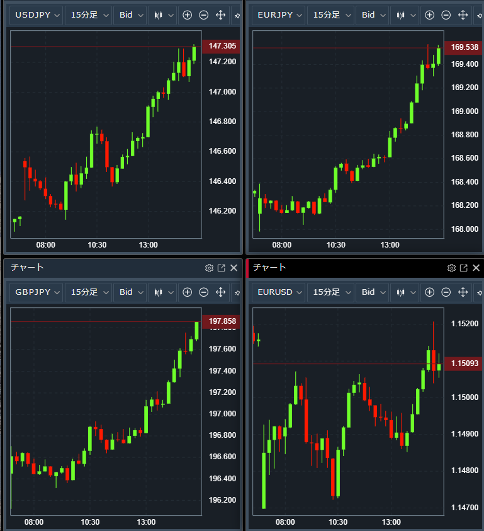This screenshot has height=531, width=484.
Task: Open the 15分足 timeframe dropdown in USDJPY chart
Action: click(88, 15)
